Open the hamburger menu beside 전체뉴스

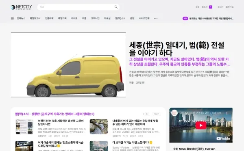pos(12,18)
